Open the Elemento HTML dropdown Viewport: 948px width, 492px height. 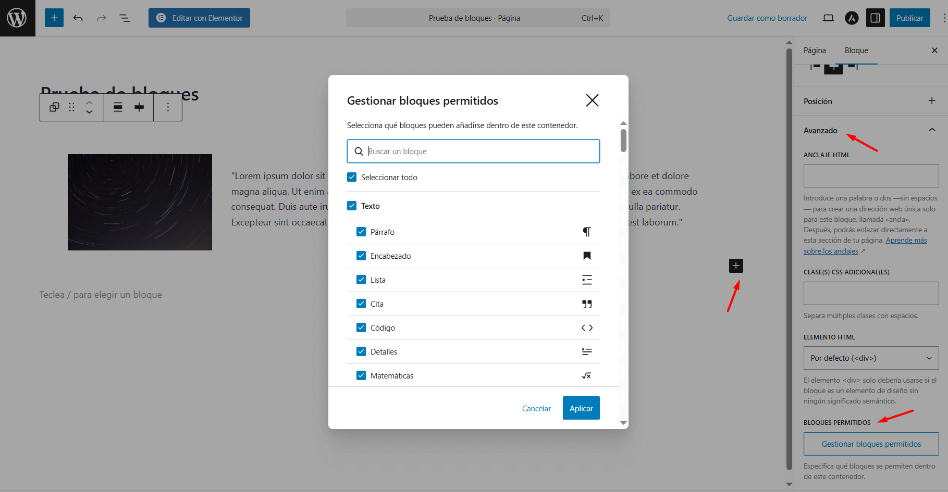(x=871, y=358)
